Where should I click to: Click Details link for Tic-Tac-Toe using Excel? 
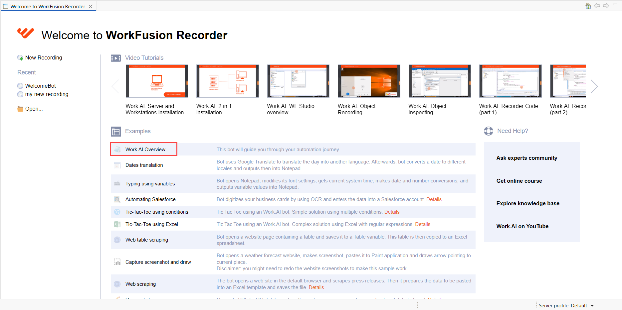(423, 224)
